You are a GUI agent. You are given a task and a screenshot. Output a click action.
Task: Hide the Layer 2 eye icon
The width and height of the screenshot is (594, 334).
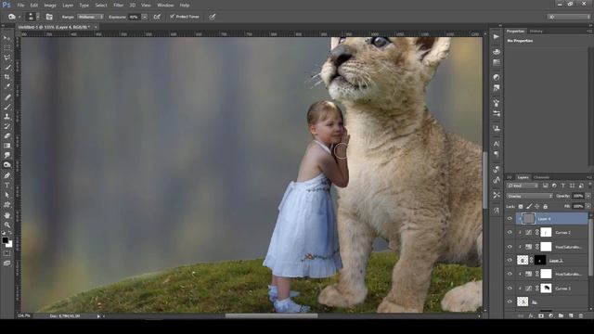(x=510, y=260)
